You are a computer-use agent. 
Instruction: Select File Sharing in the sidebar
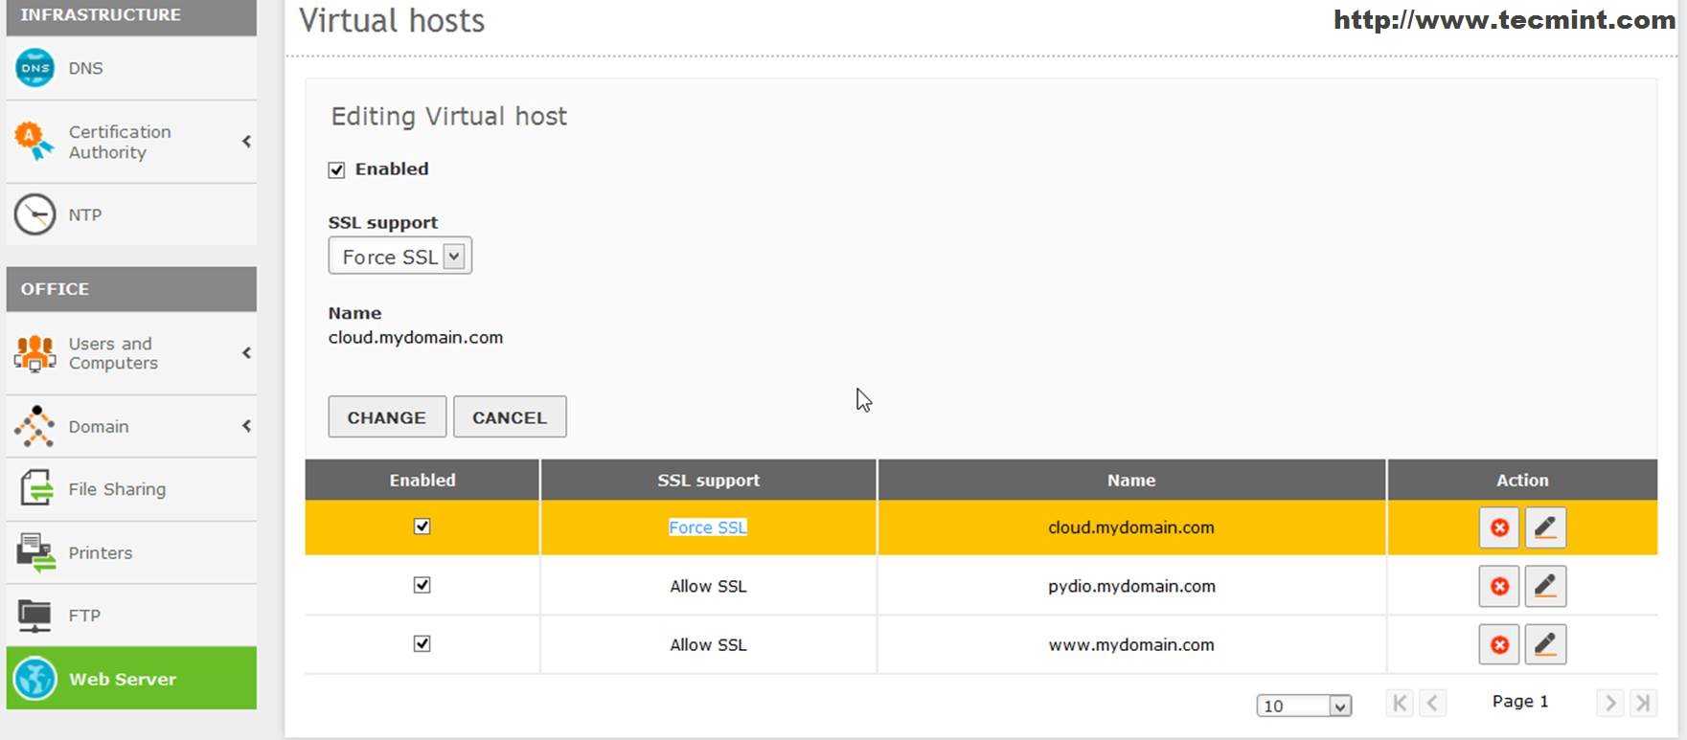(117, 489)
